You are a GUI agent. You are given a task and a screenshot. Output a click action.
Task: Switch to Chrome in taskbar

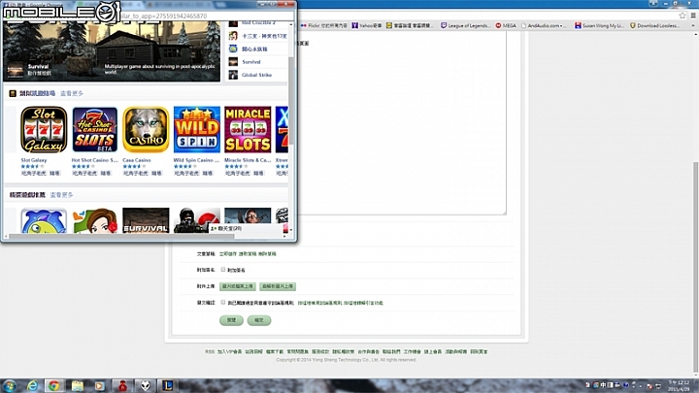pyautogui.click(x=54, y=386)
